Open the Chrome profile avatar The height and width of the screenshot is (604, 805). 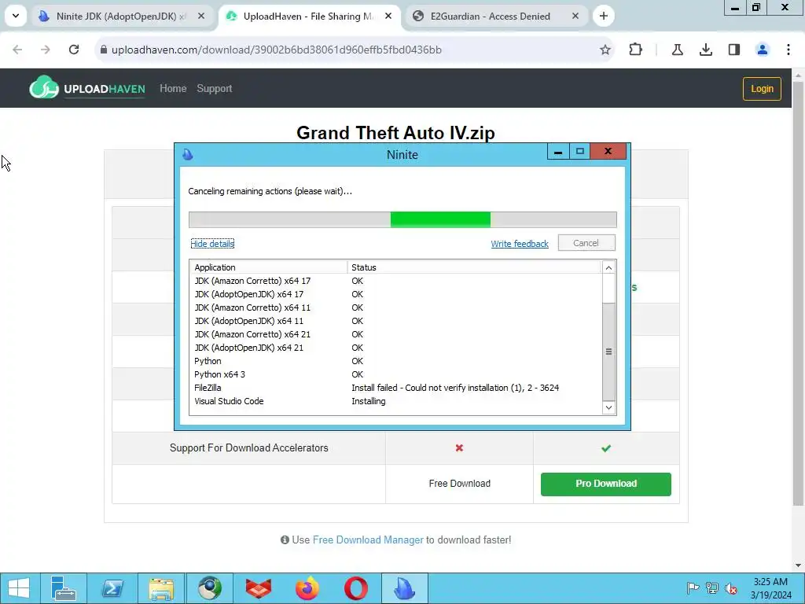pos(763,50)
